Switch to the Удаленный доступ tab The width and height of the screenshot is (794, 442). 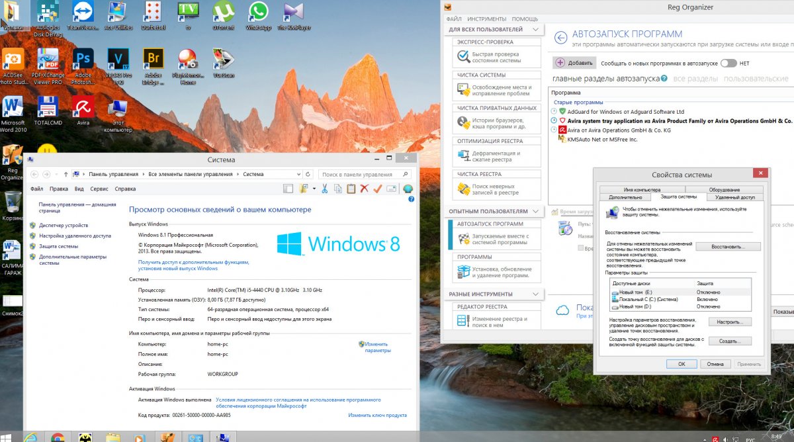[x=734, y=197]
